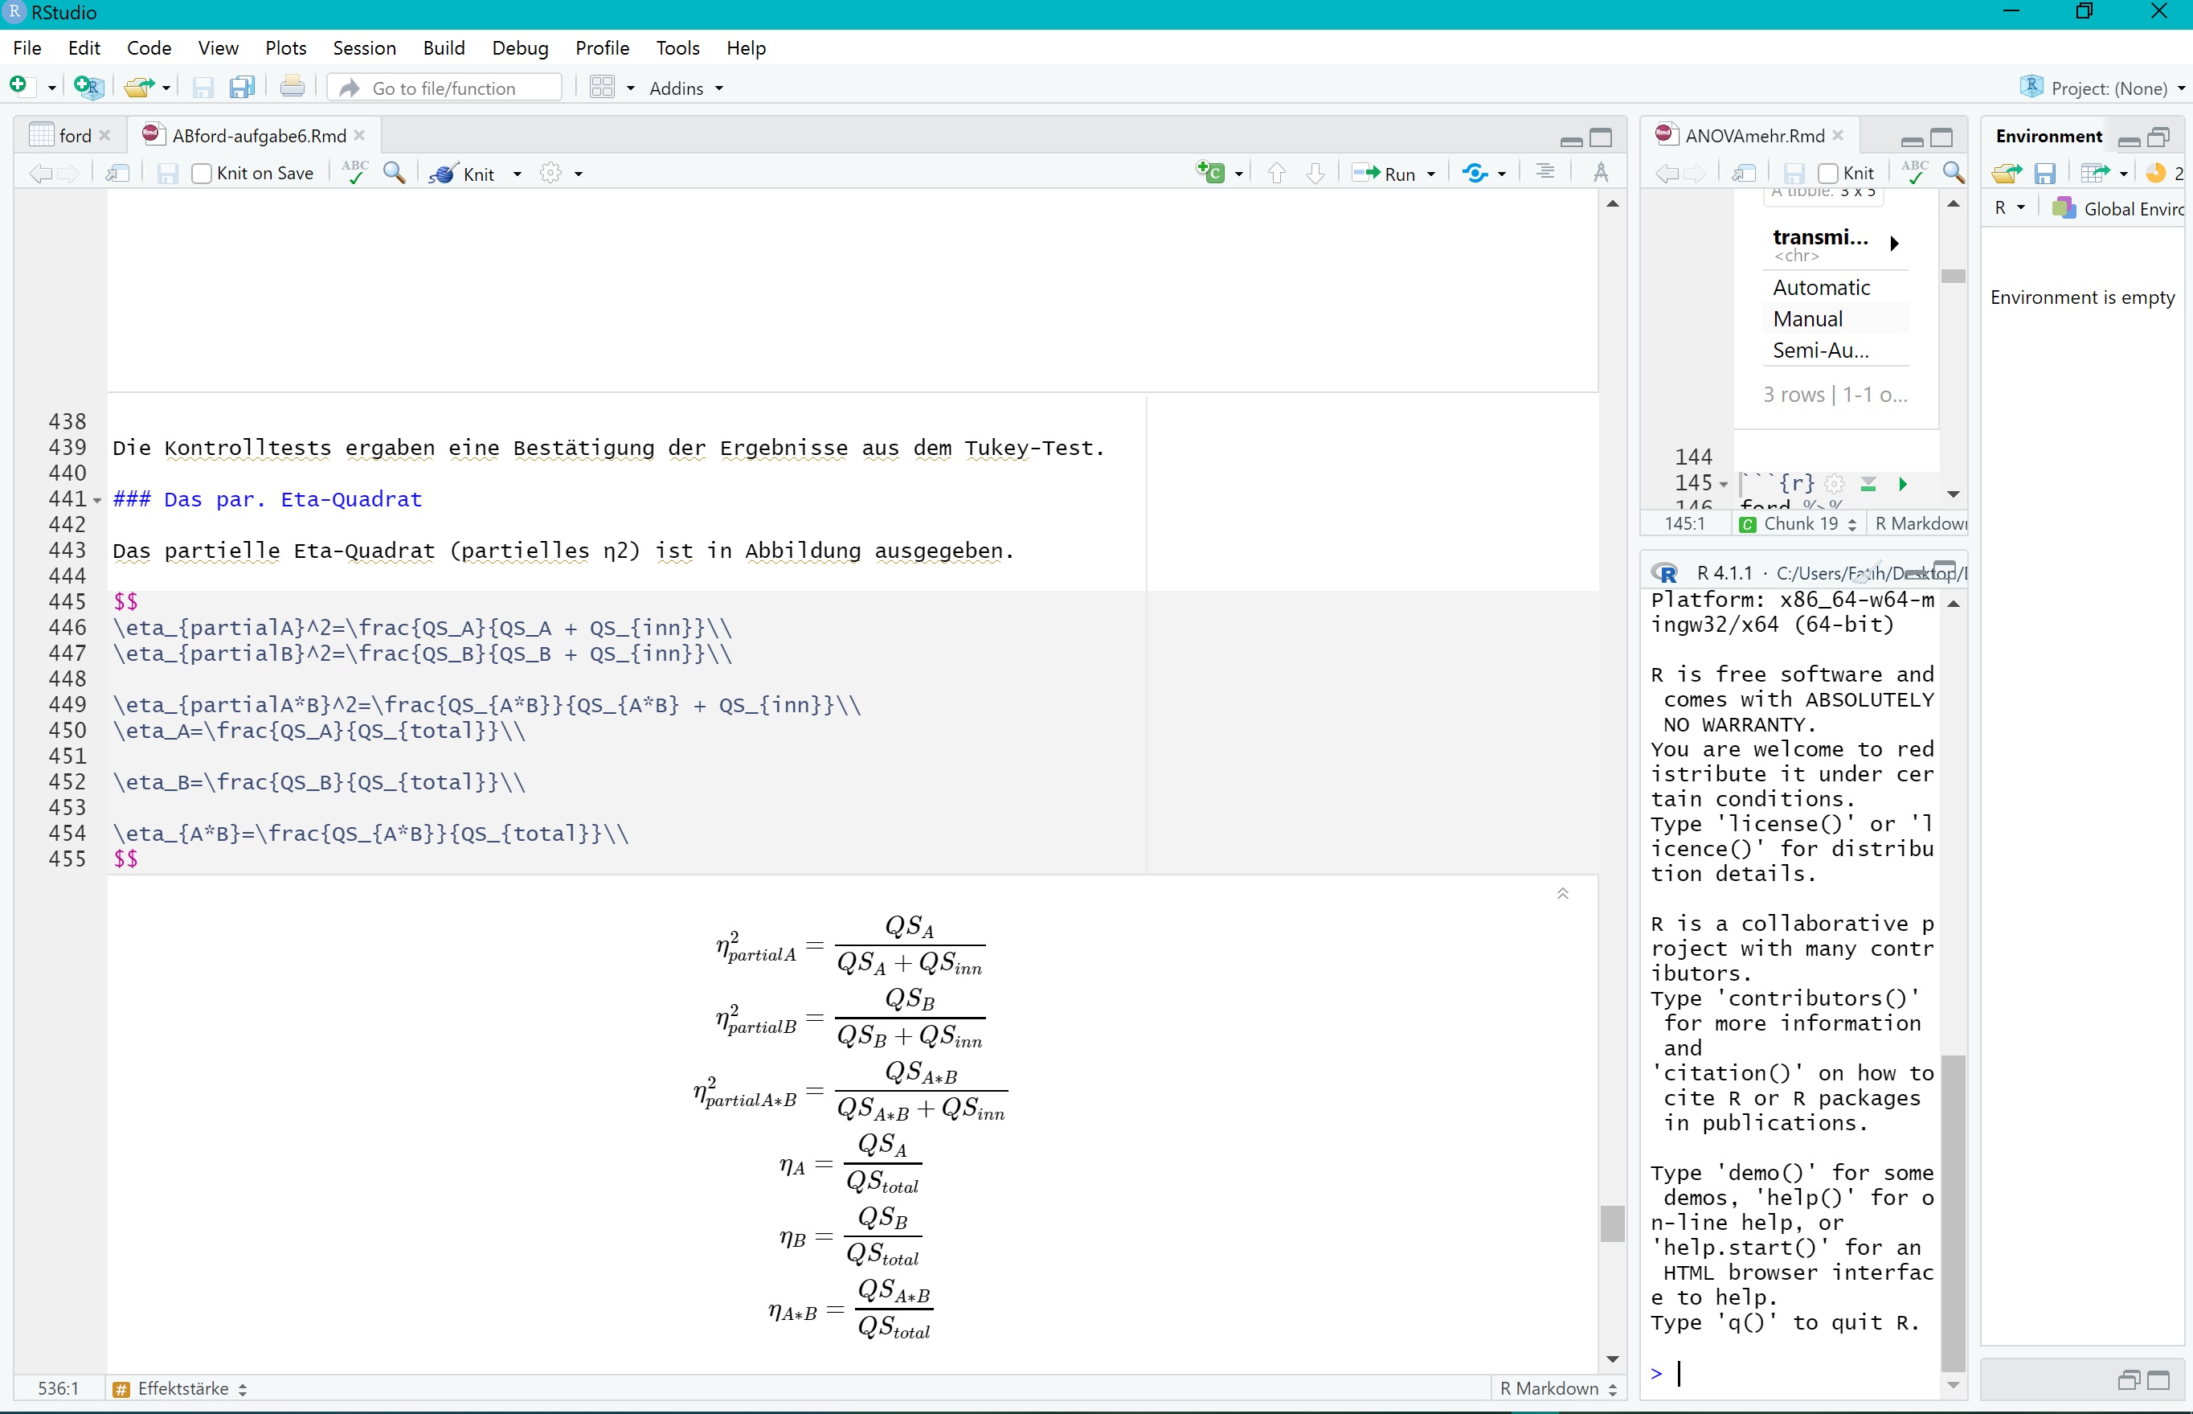Load workspace folder icon in Environment
The image size is (2193, 1414).
[2007, 173]
